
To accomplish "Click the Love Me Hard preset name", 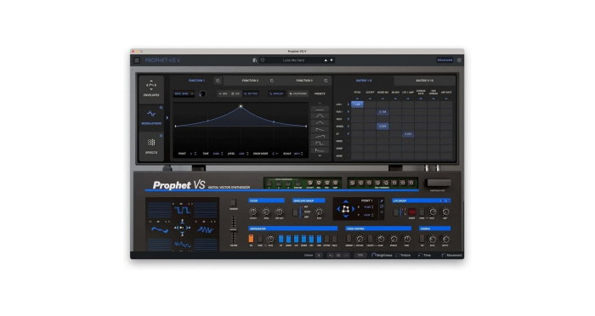I will [x=293, y=60].
